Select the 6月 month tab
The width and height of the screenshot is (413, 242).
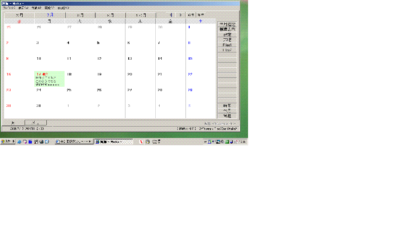coord(19,15)
